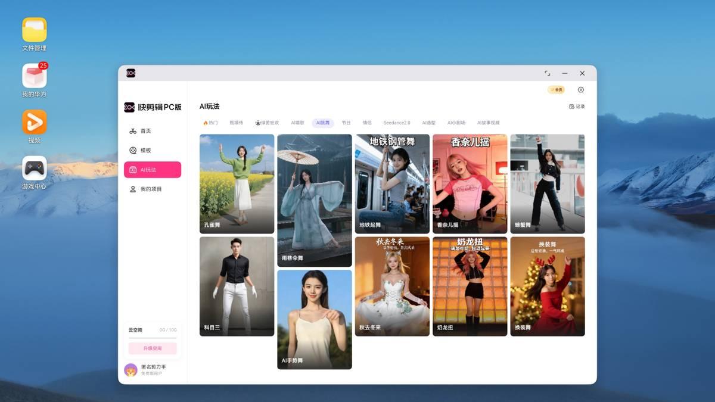Image resolution: width=715 pixels, height=402 pixels.
Task: Switch to the 绿茵狂欢 tab
Action: (267, 123)
